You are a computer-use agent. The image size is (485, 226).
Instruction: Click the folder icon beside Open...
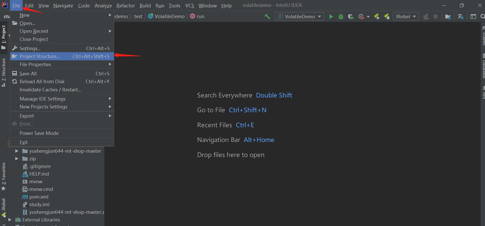[15, 23]
